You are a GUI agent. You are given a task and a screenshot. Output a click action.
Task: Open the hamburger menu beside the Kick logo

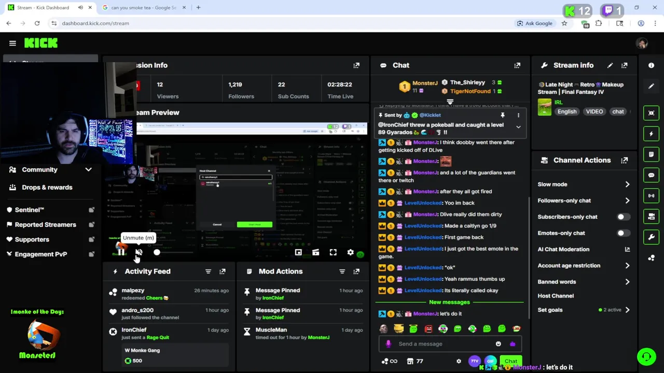pos(12,43)
